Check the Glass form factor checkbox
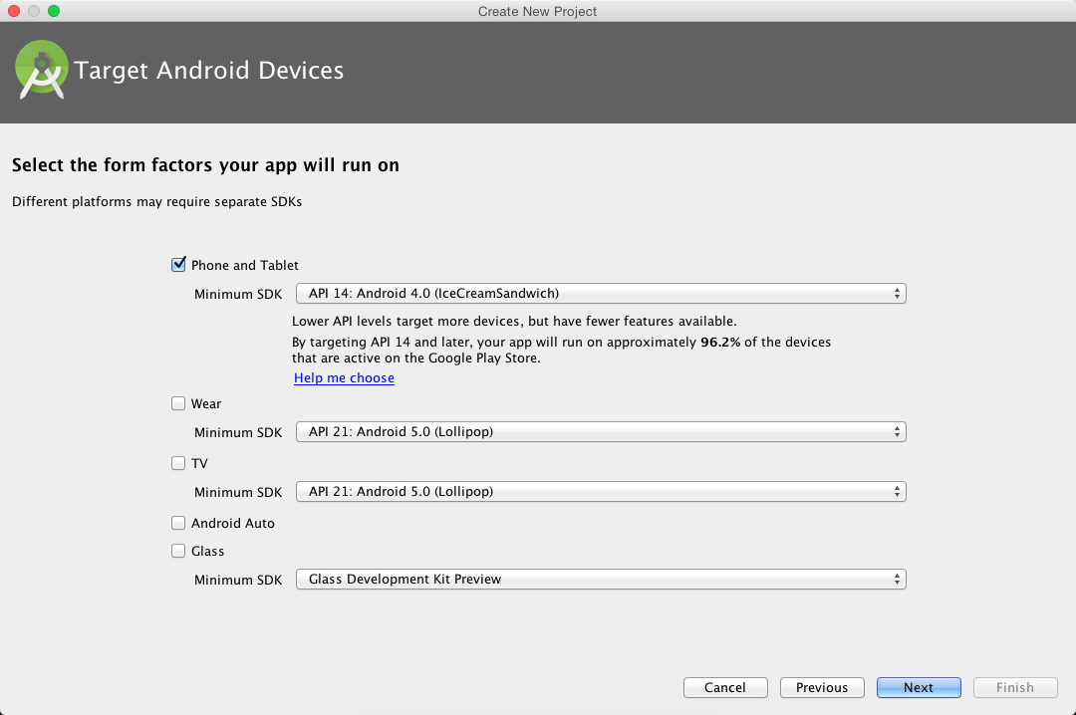The image size is (1076, 715). click(x=178, y=551)
